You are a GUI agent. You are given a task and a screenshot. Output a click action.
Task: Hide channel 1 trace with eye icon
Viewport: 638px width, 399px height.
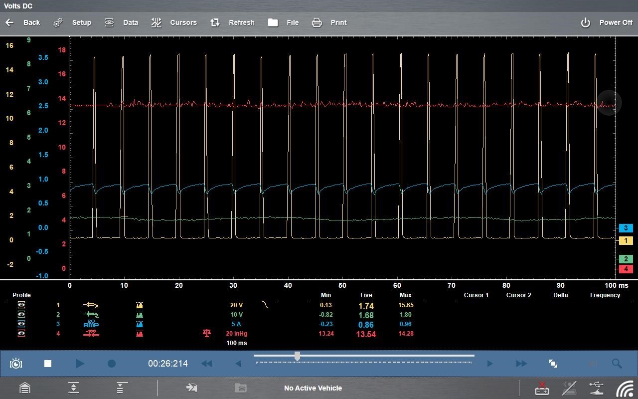(x=21, y=305)
